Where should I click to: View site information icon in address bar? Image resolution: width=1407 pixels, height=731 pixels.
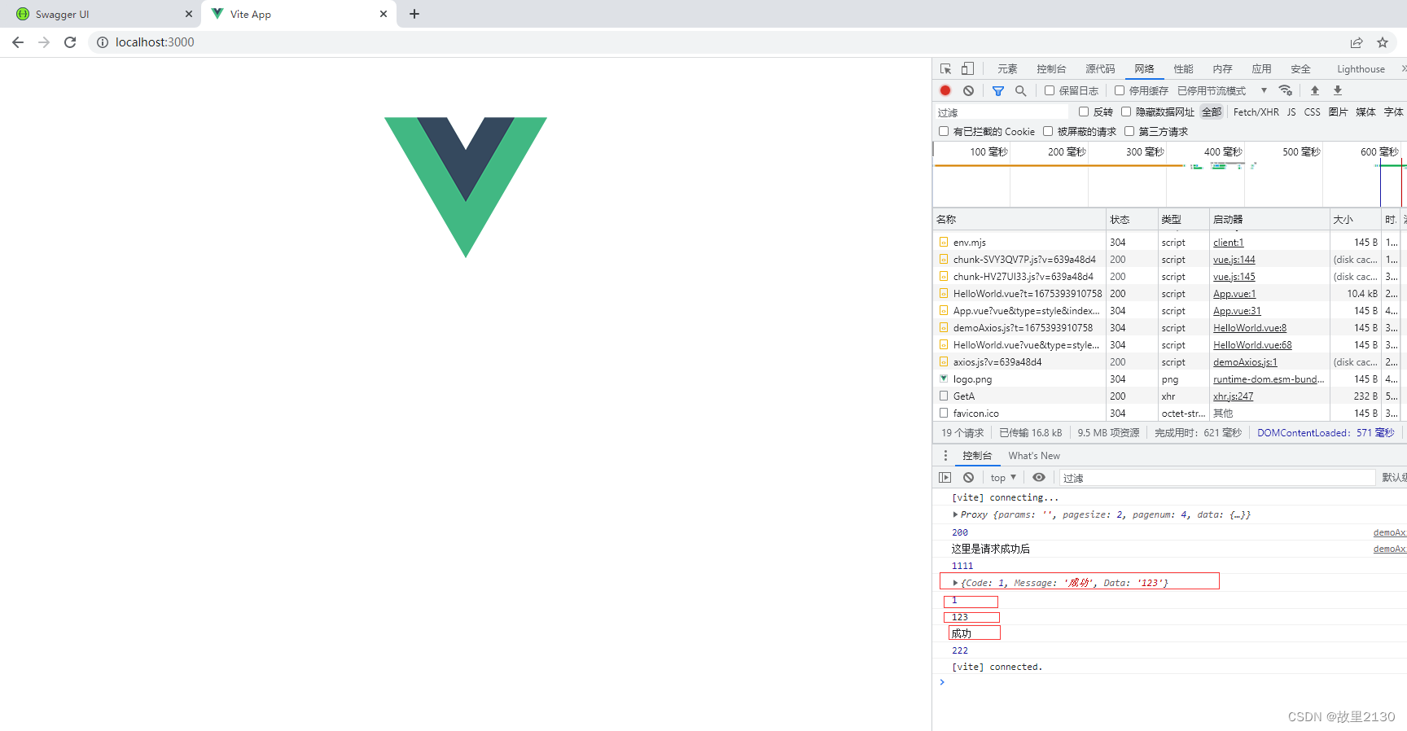103,42
